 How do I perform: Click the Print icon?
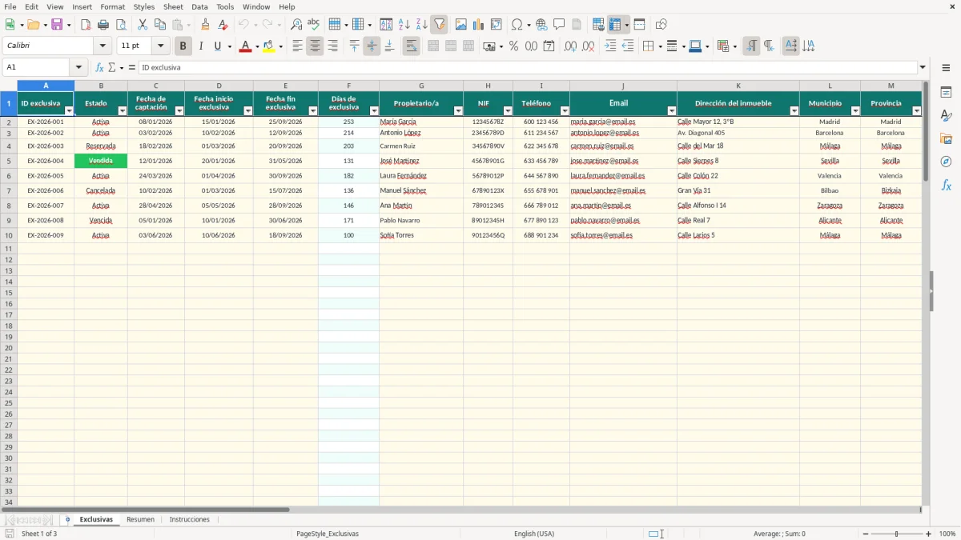coord(103,25)
